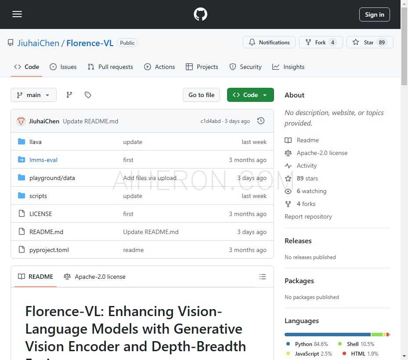
Task: Click the Go to file search field
Action: tap(201, 95)
